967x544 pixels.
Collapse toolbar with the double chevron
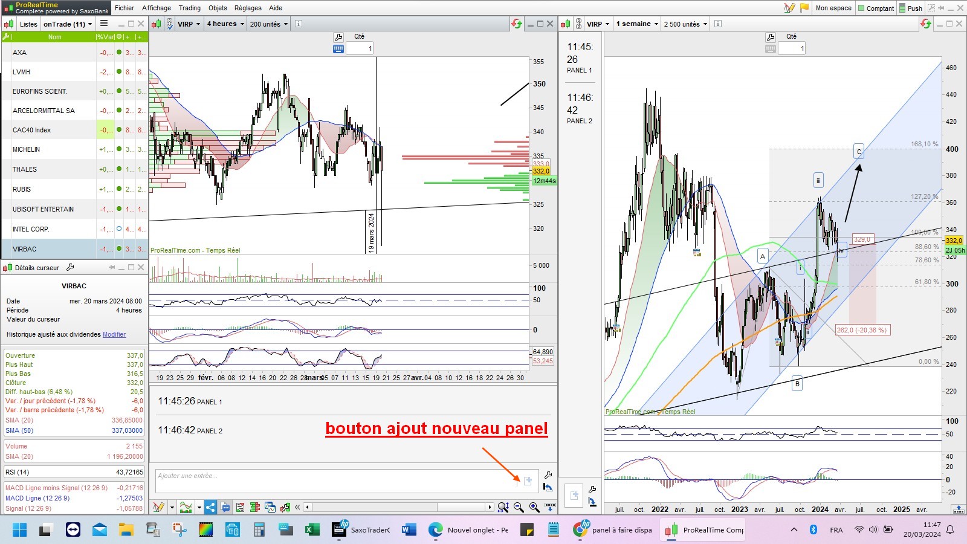pos(297,507)
